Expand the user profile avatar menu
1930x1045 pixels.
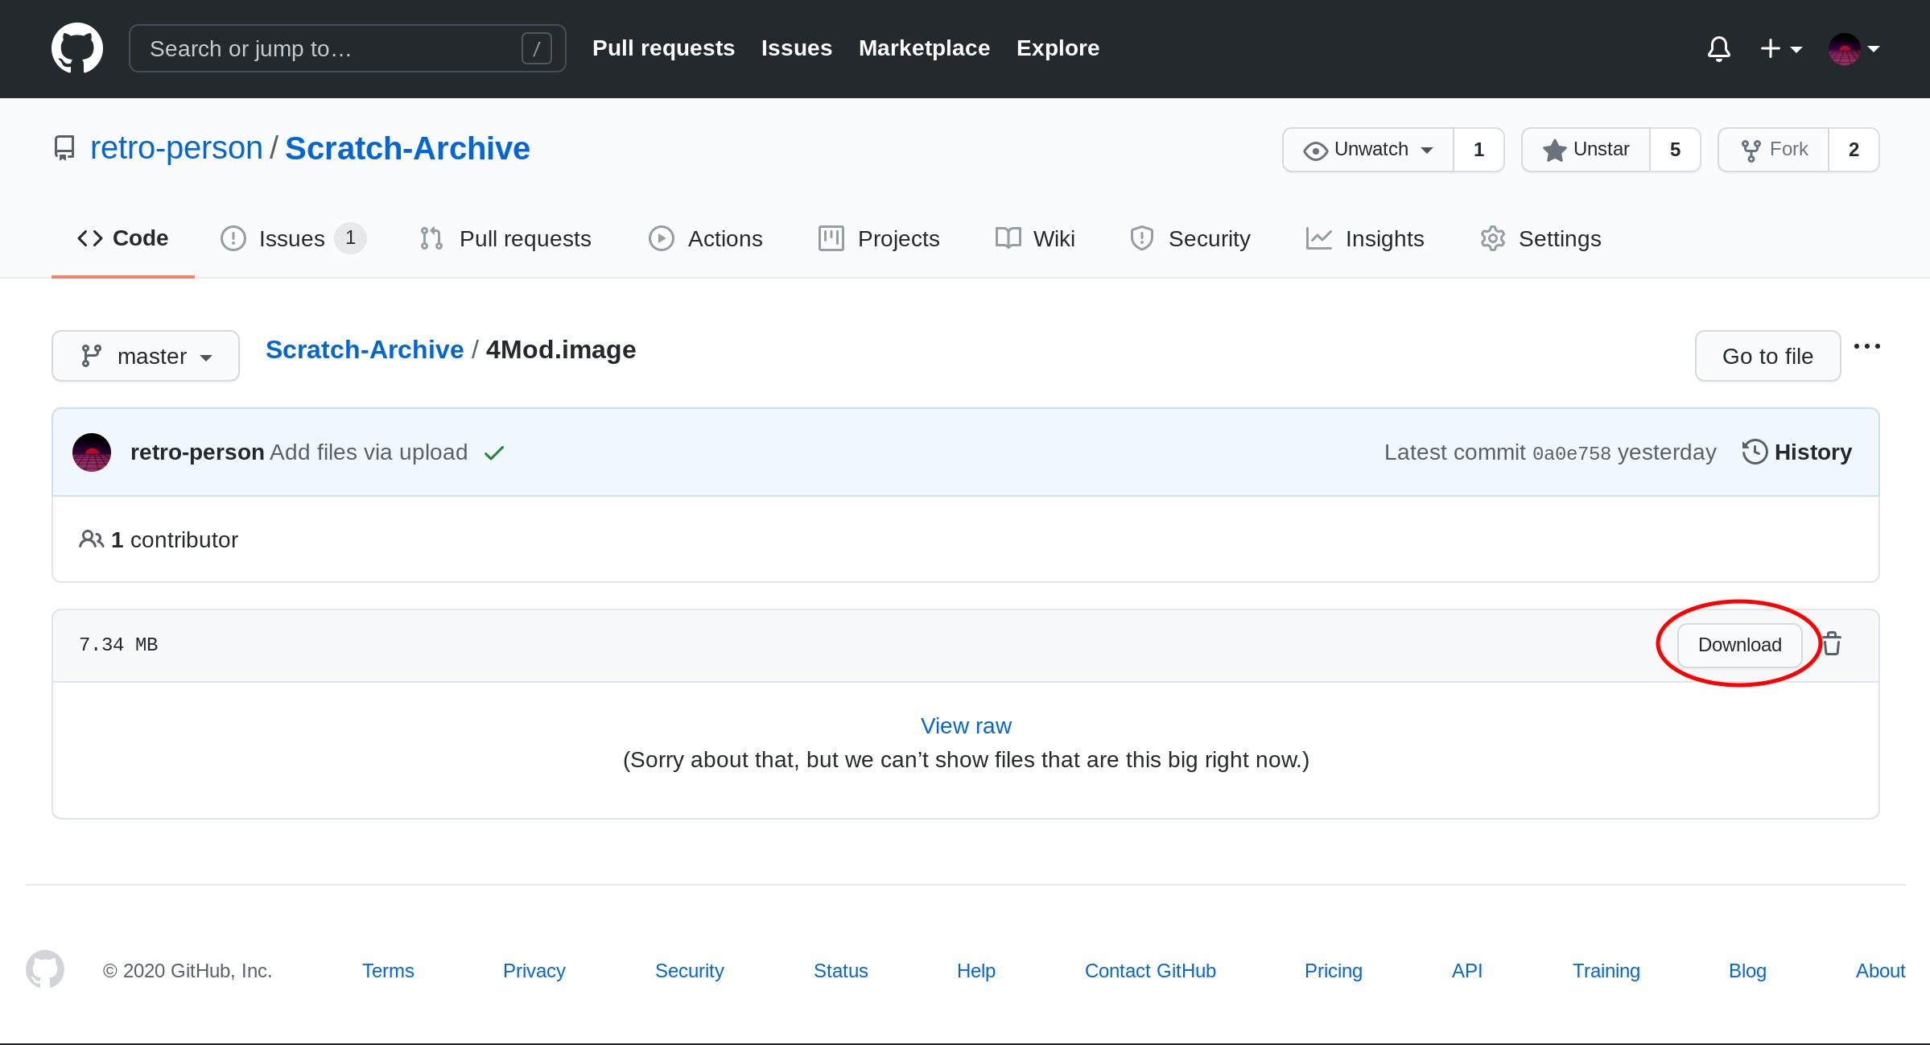click(1854, 49)
